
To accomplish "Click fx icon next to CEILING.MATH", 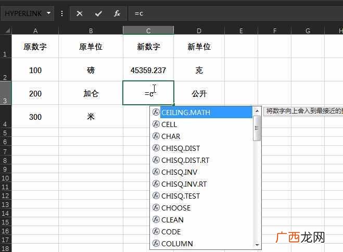I will point(156,113).
